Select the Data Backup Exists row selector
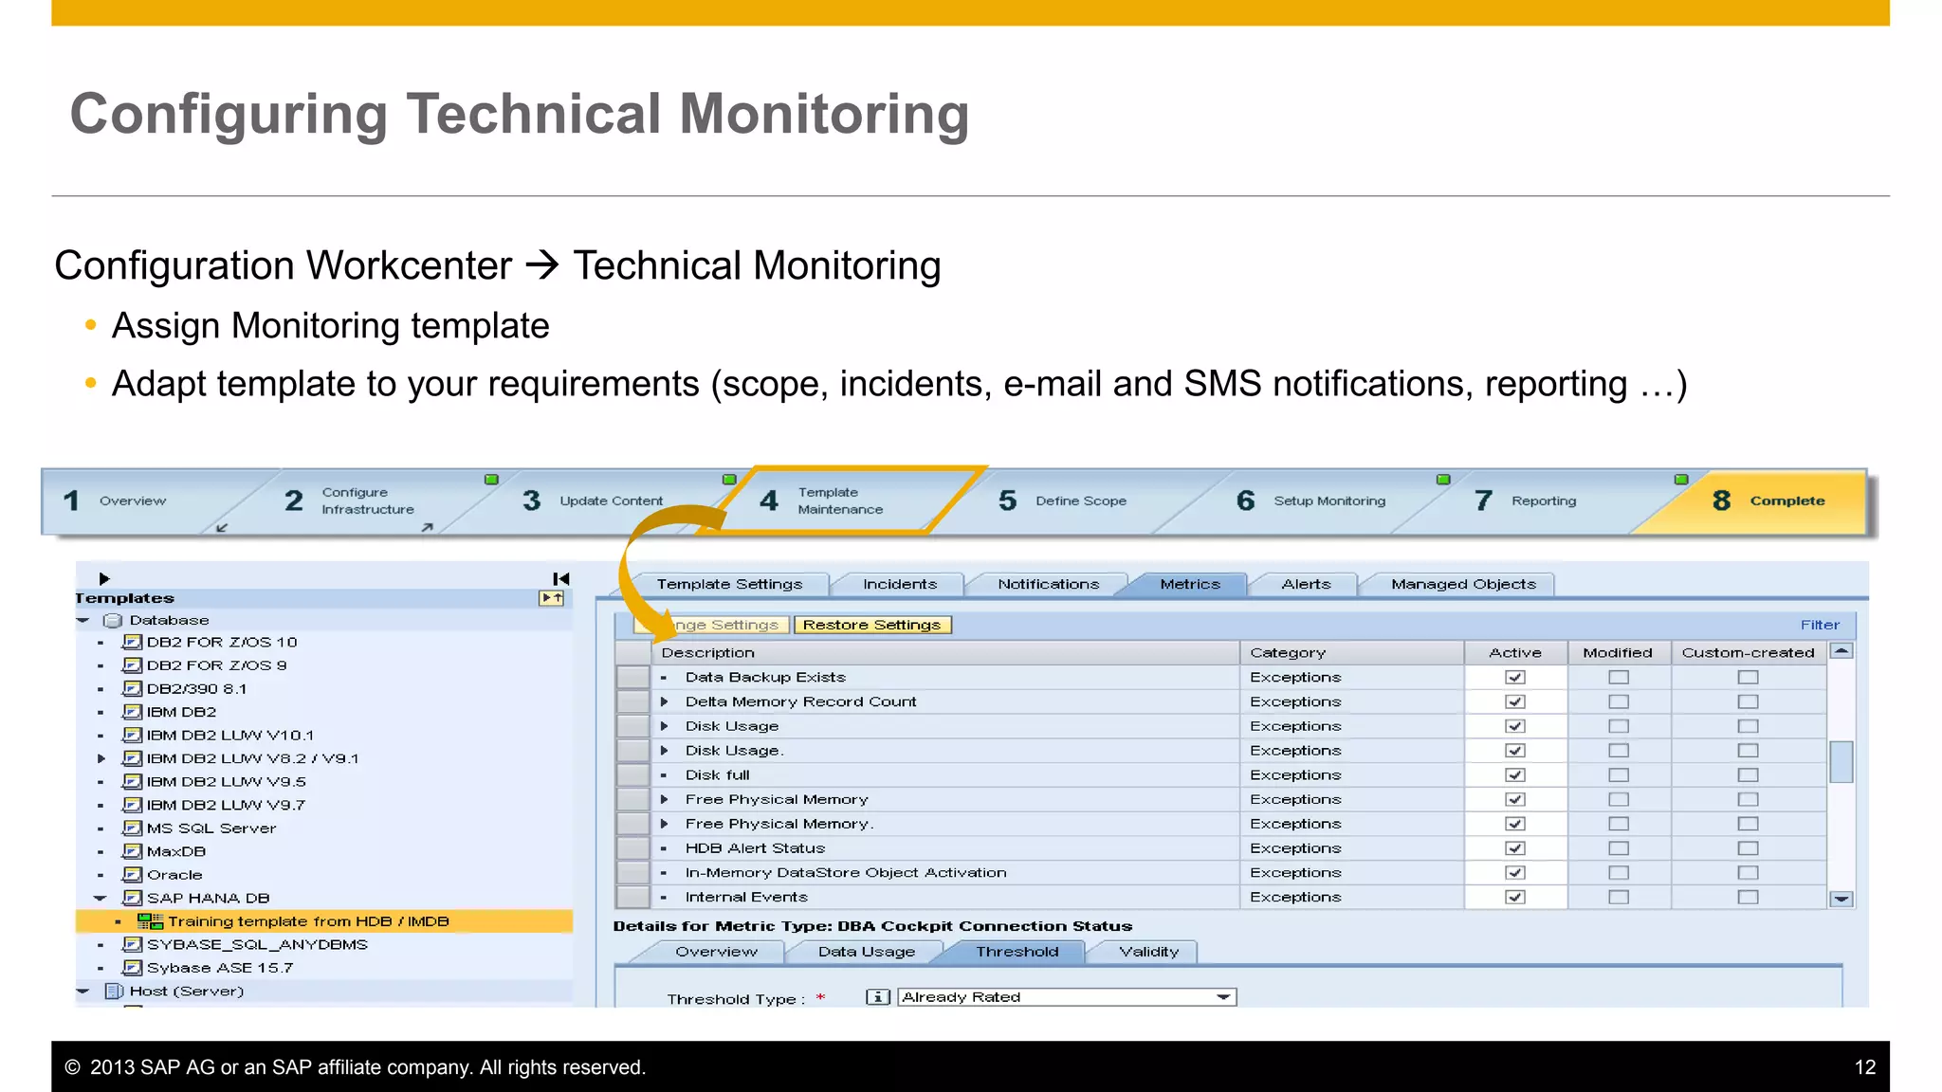Screen dimensions: 1942x1092 coord(632,677)
